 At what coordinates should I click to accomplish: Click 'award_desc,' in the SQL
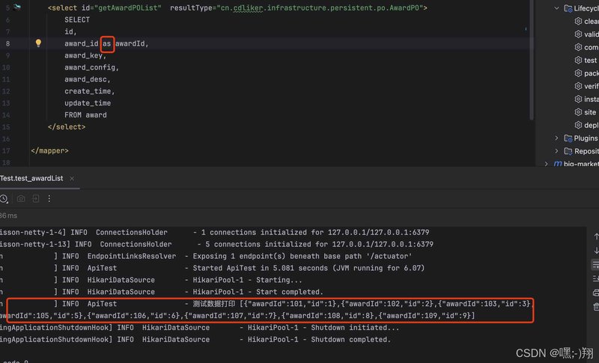[88, 79]
